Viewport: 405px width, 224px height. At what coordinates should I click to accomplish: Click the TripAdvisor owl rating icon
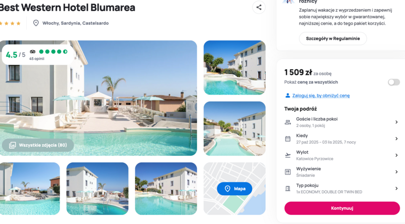click(x=32, y=52)
